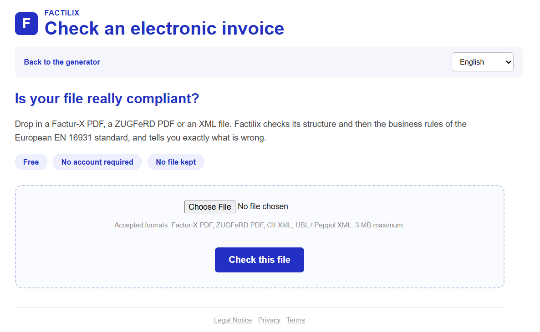This screenshot has width=540, height=332.
Task: Click the FACTILIX brand name text
Action: coord(62,13)
